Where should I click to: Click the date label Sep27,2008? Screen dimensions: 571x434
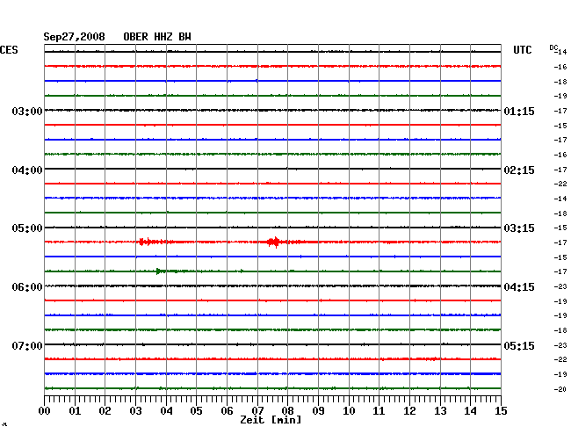coord(74,37)
